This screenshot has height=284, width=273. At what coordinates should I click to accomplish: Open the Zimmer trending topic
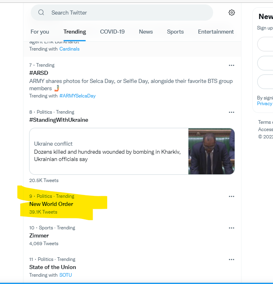click(39, 235)
